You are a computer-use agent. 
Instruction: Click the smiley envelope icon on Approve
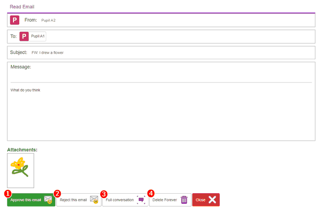(48, 200)
